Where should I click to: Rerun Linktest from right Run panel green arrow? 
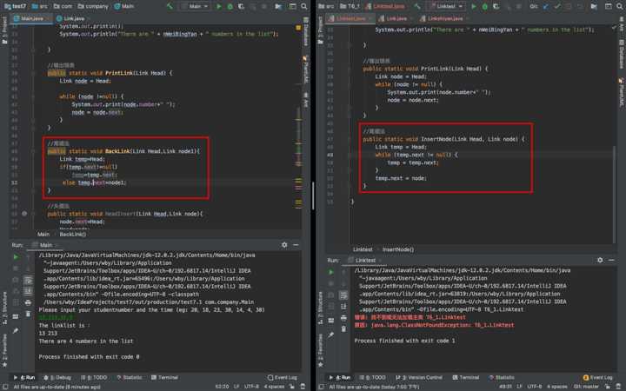pyautogui.click(x=331, y=272)
